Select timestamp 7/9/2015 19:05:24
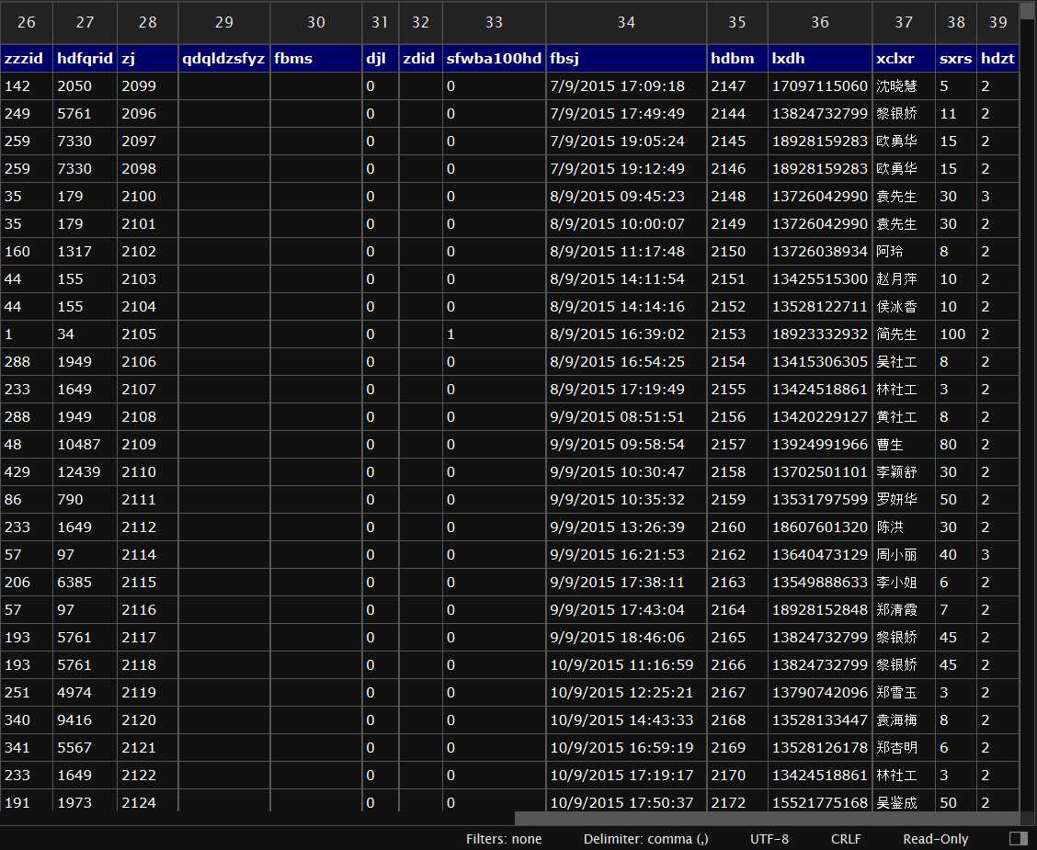Screen dimensions: 1037x850 pos(626,141)
